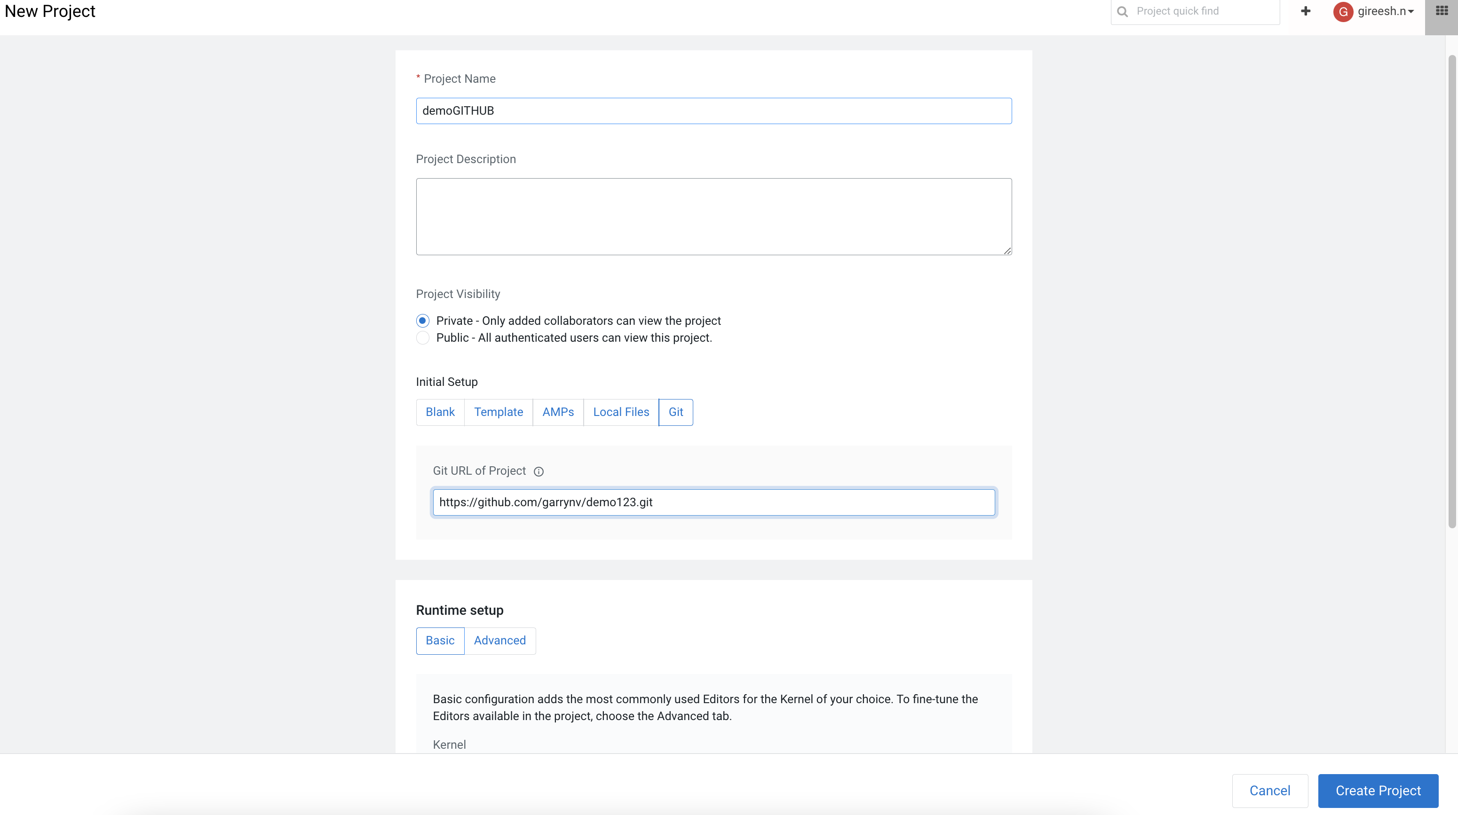
Task: Click inside the Project Name field
Action: coord(713,110)
